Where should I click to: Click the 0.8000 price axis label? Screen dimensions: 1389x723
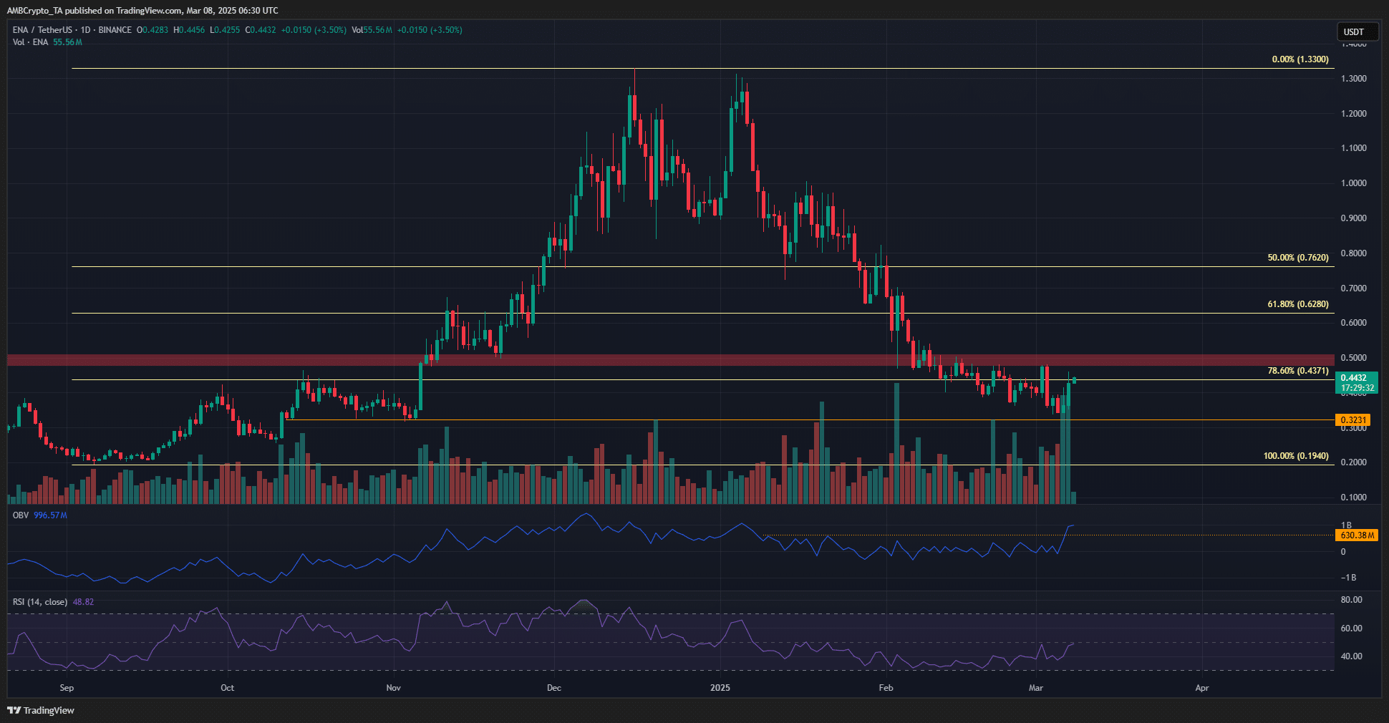click(1353, 253)
